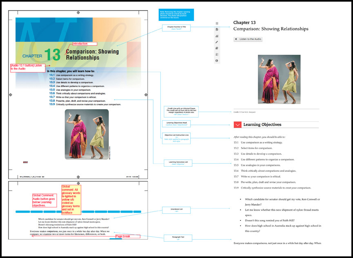Click the web preview title 'Comparison: Showing Relationships'
Screen dimensions: 353x258
click(271, 29)
